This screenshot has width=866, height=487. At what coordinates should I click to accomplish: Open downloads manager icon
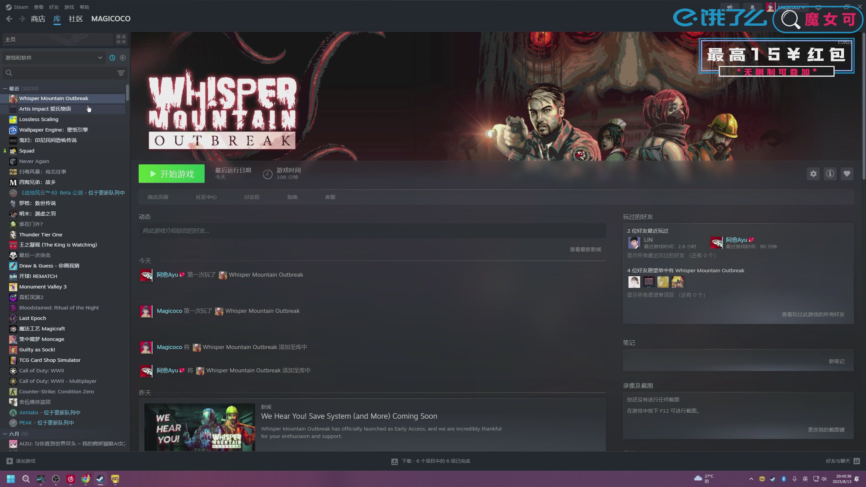coord(394,461)
